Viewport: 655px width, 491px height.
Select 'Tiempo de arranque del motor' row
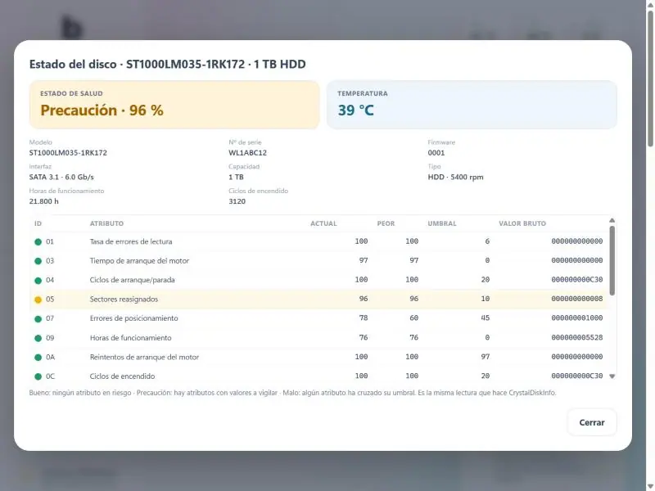[x=318, y=260]
